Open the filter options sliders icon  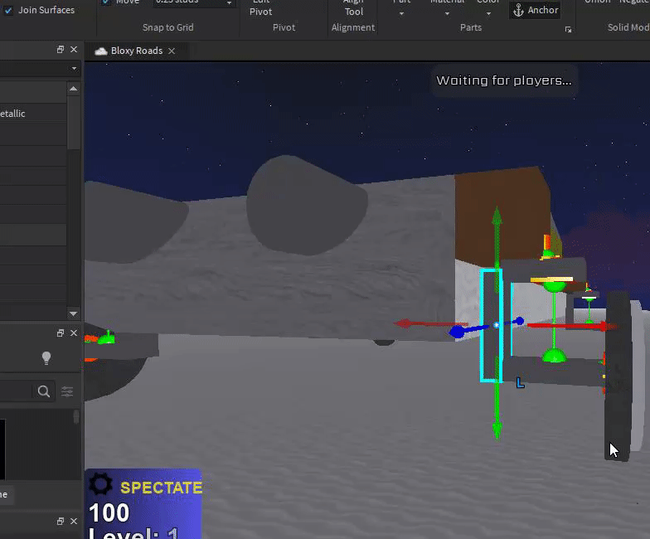67,391
